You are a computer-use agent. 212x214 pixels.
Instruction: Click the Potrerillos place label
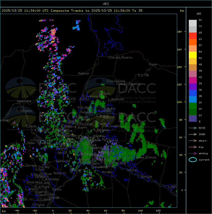click(43, 140)
